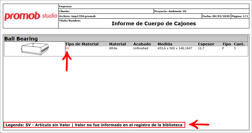Click the quantity value 3

point(235,48)
